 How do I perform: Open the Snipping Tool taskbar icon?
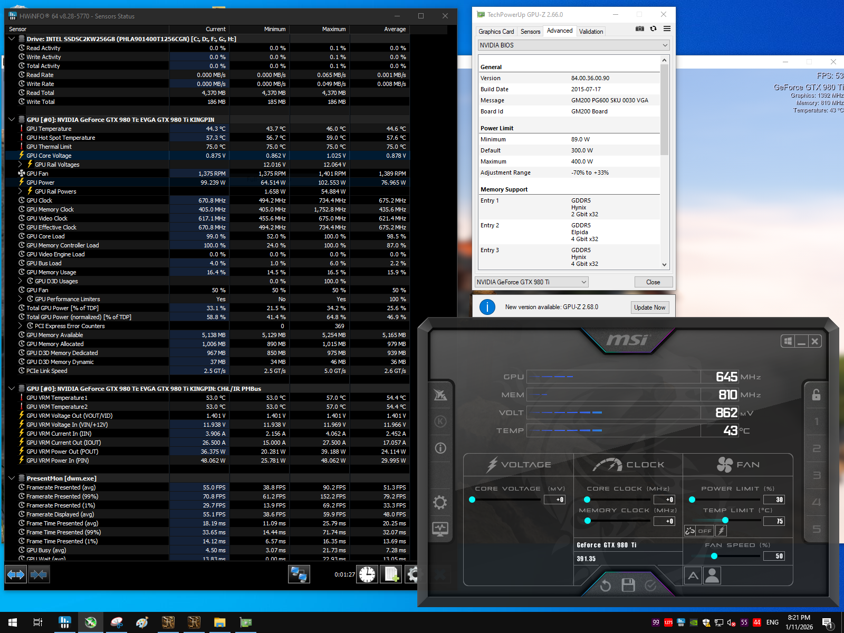tap(117, 622)
